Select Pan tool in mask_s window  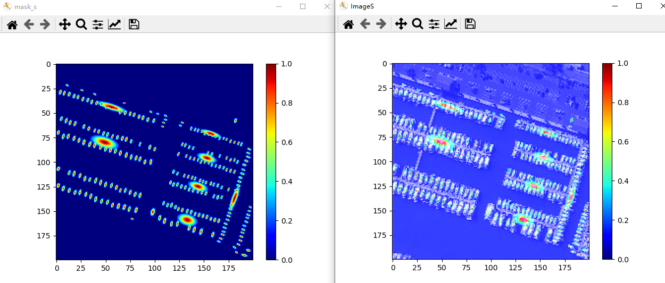64,24
